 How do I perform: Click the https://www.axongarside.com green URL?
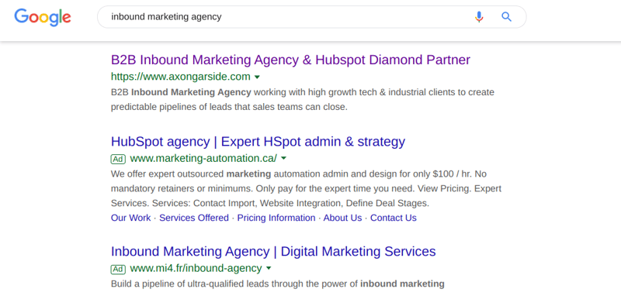click(x=181, y=76)
